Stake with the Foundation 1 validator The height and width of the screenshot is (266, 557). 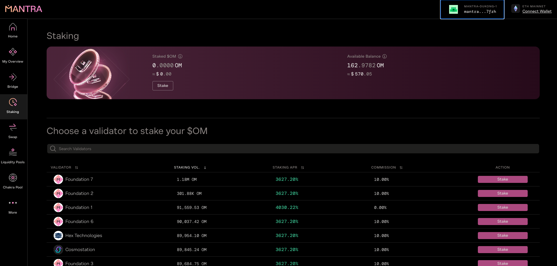[502, 207]
